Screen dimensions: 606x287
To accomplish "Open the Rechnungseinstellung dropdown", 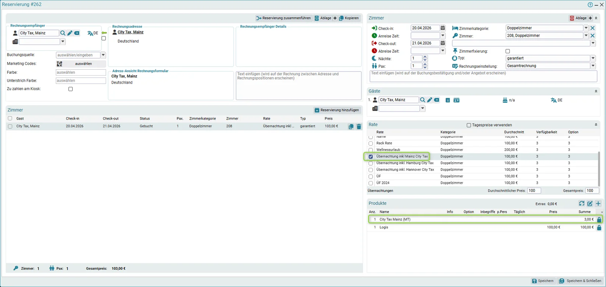I will click(x=593, y=66).
